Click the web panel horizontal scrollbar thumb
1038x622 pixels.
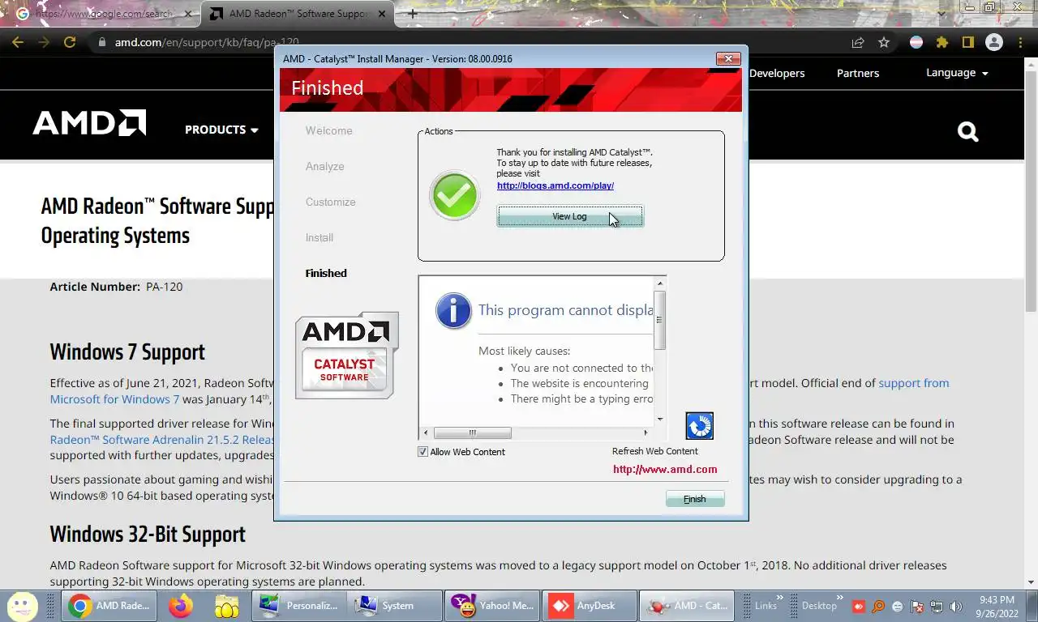472,432
